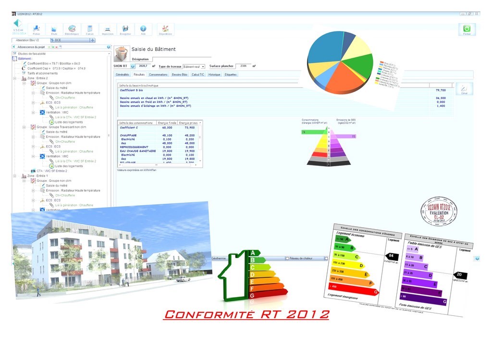Click Zone Entrée 1 building icon

pyautogui.click(x=24, y=176)
